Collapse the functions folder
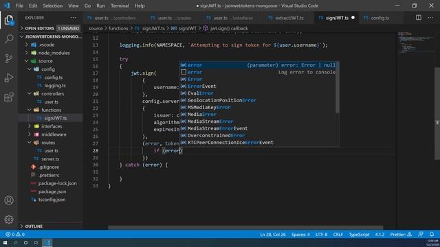 (51, 110)
